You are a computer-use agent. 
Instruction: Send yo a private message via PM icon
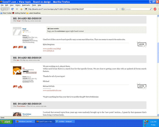pyautogui.click(x=15, y=87)
